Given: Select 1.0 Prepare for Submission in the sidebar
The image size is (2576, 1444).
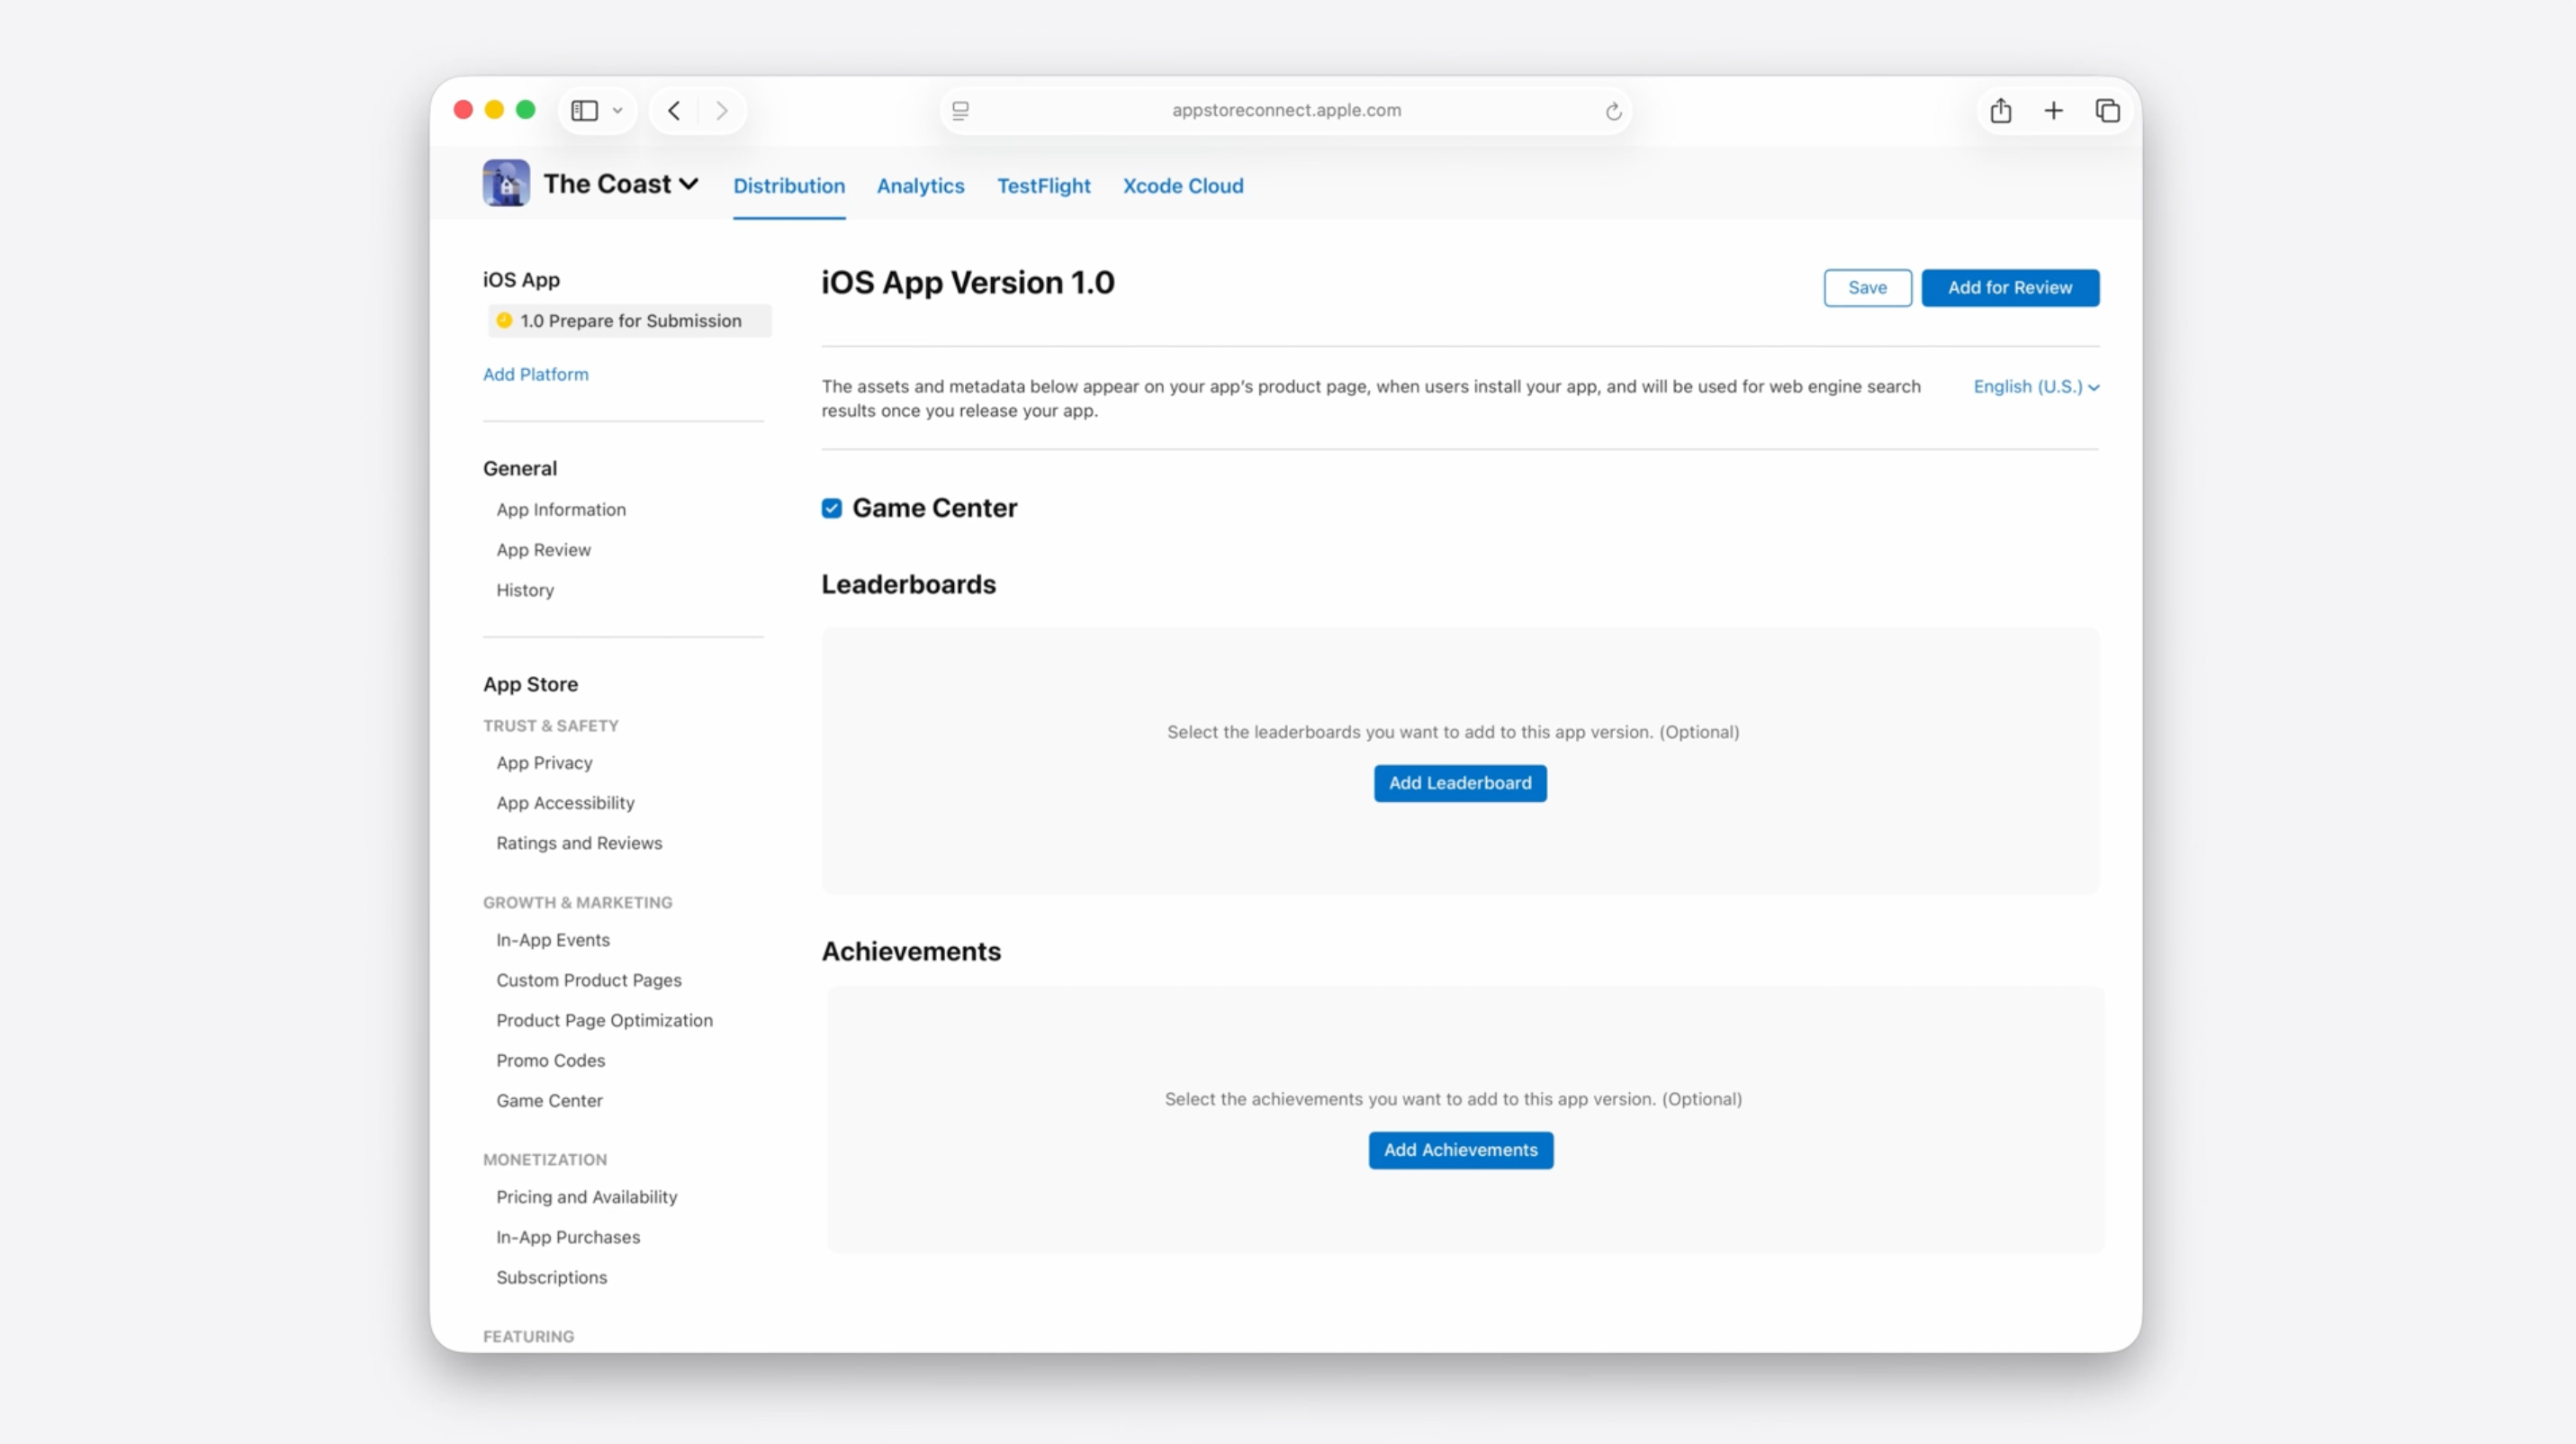Looking at the screenshot, I should coord(629,321).
